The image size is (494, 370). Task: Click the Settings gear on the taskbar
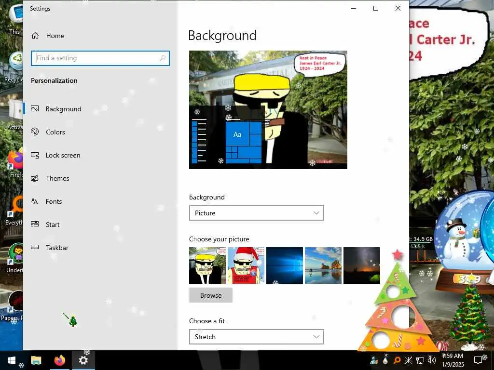point(83,360)
